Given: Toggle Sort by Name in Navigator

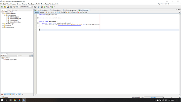Looking at the screenshot, I should pyautogui.click(x=19, y=94).
